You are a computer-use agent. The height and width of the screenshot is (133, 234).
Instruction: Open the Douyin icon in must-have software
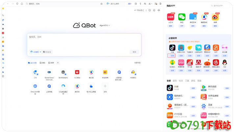172,48
